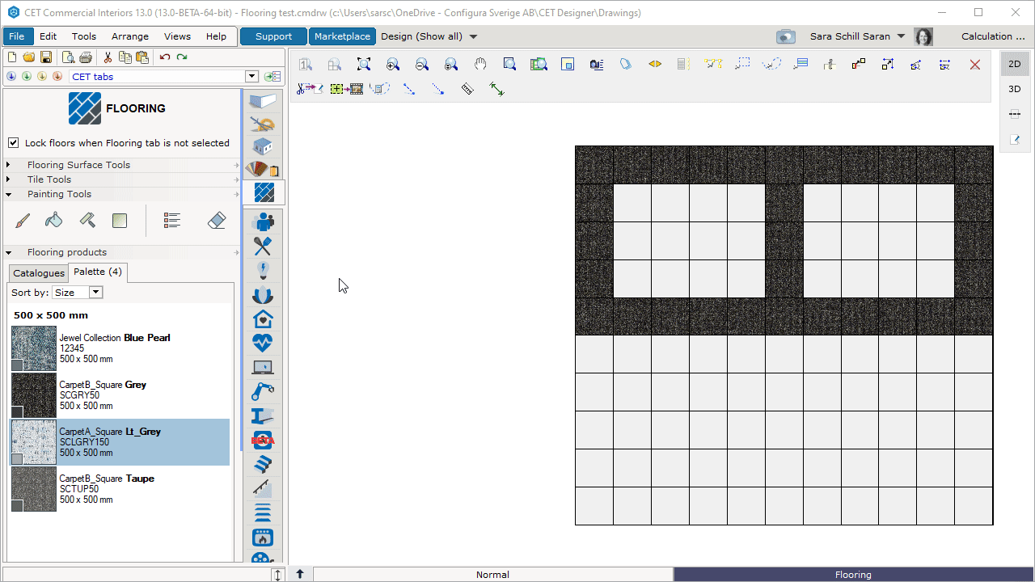Open the CET tabs dropdown
Screen dimensions: 1035x582
click(251, 77)
